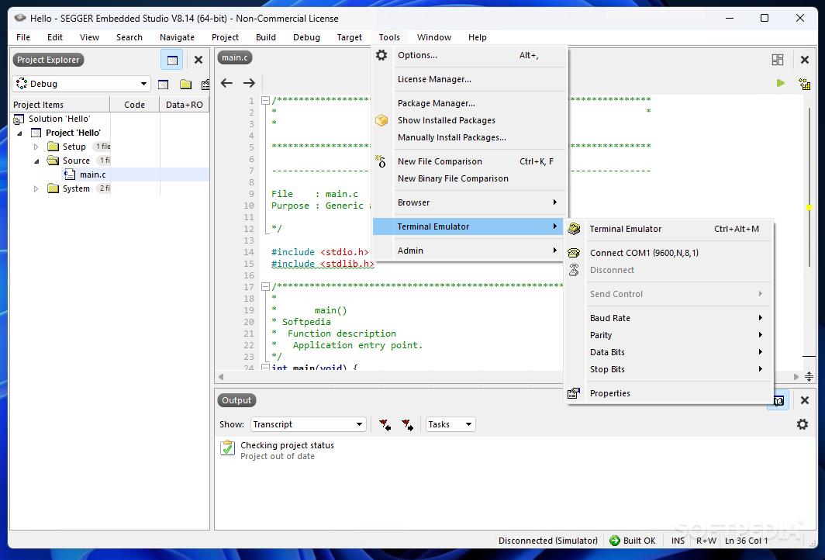Click the editor horizontal scrollbar left arrow
This screenshot has height=560, width=825.
point(221,376)
